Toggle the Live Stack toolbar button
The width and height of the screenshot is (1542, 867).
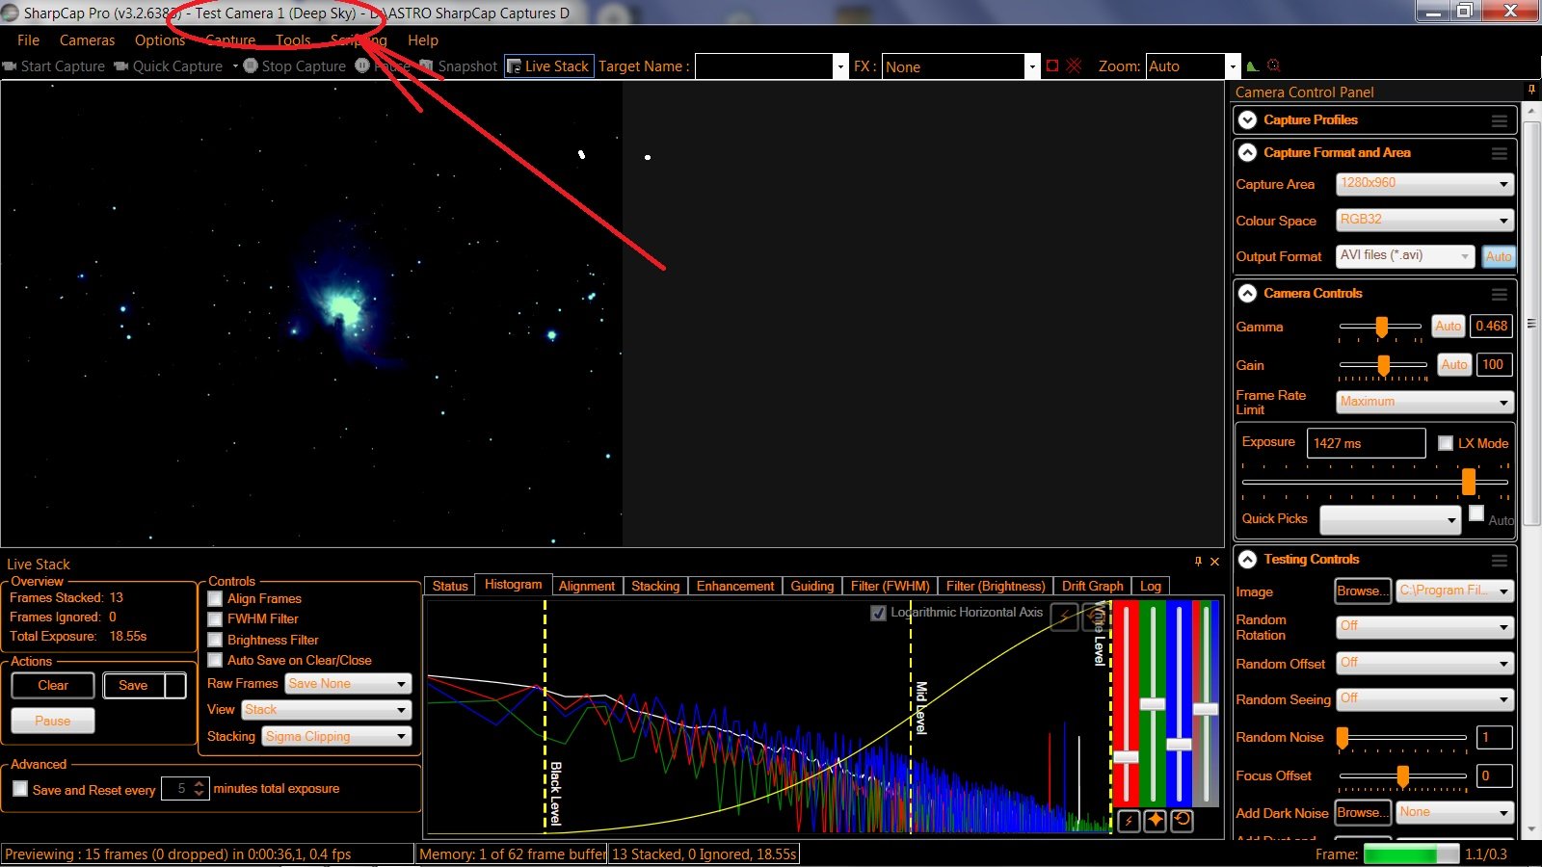pos(548,66)
